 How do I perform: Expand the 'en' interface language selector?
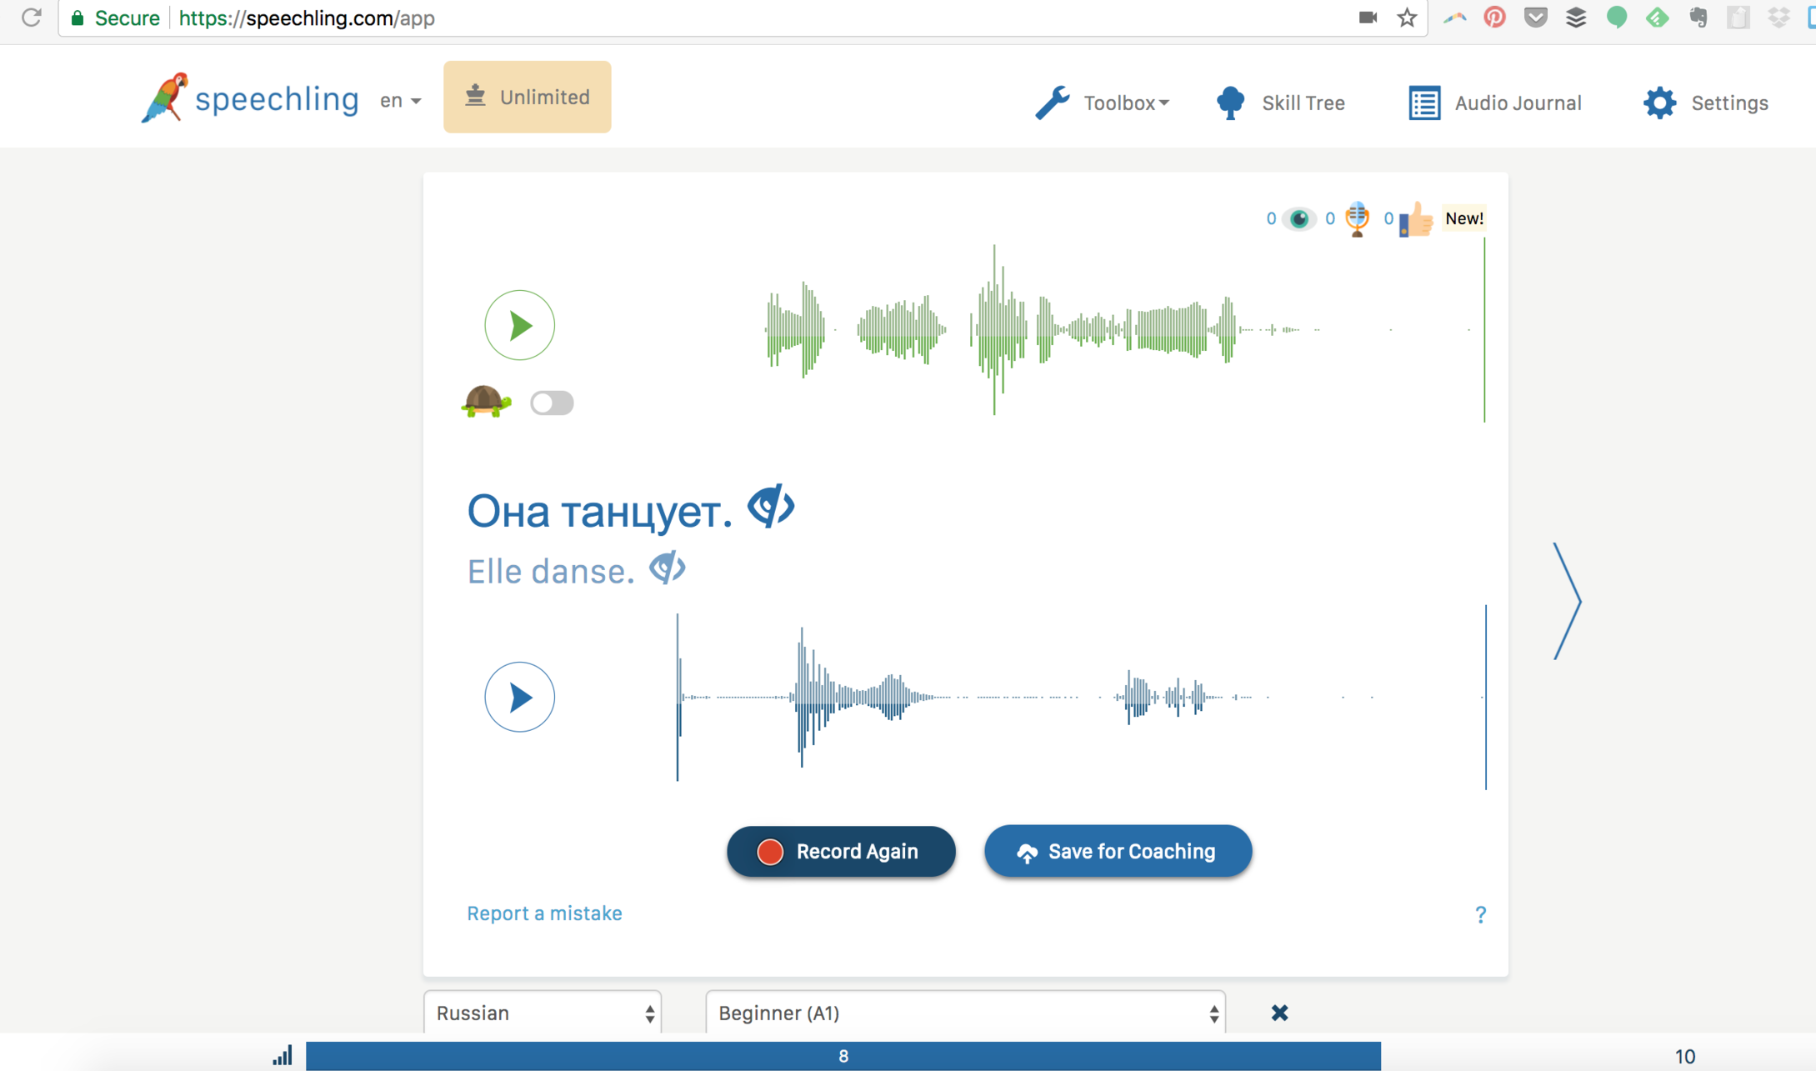click(x=399, y=100)
